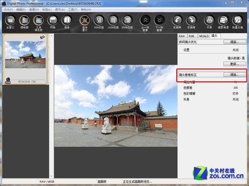The width and height of the screenshot is (249, 186).
Task: Set the 200%视图 zoom icon
Action: [x=127, y=20]
